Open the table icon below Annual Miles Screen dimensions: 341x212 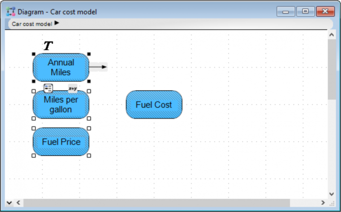pyautogui.click(x=48, y=88)
